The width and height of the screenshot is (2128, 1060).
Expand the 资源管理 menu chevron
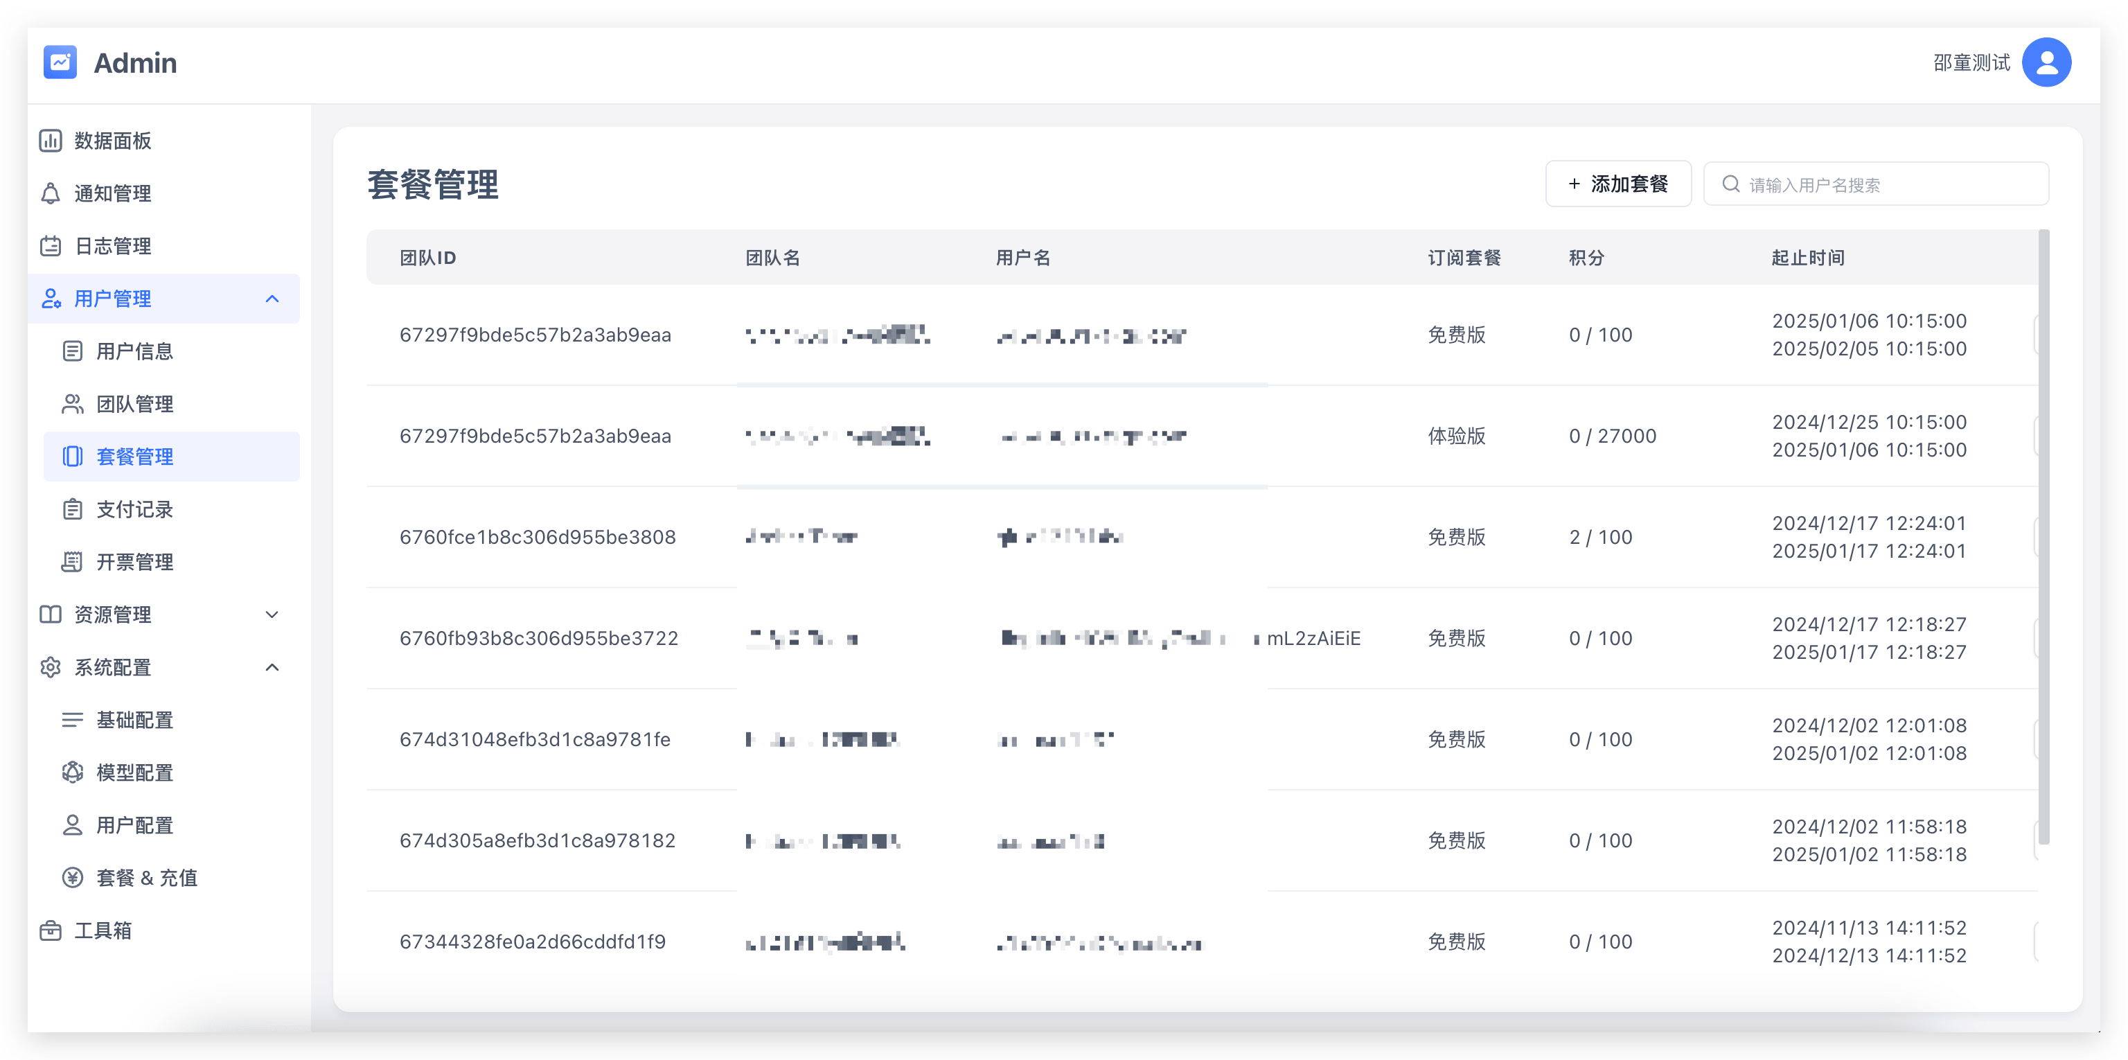(272, 615)
